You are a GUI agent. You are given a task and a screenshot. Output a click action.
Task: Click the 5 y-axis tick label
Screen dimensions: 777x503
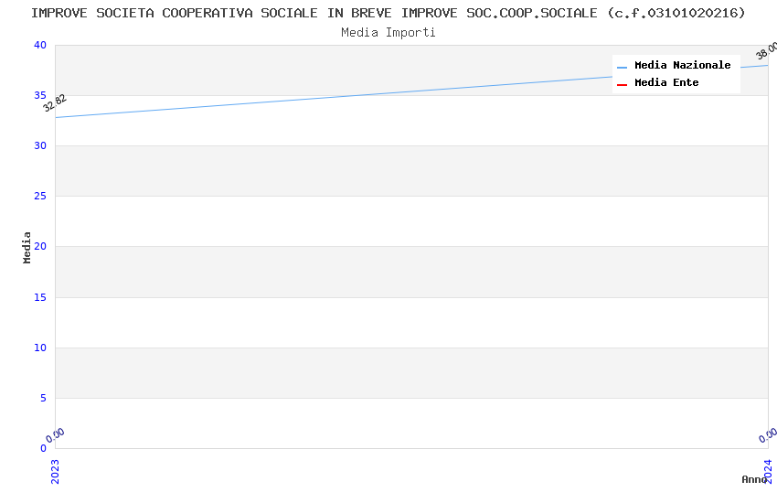coord(42,398)
